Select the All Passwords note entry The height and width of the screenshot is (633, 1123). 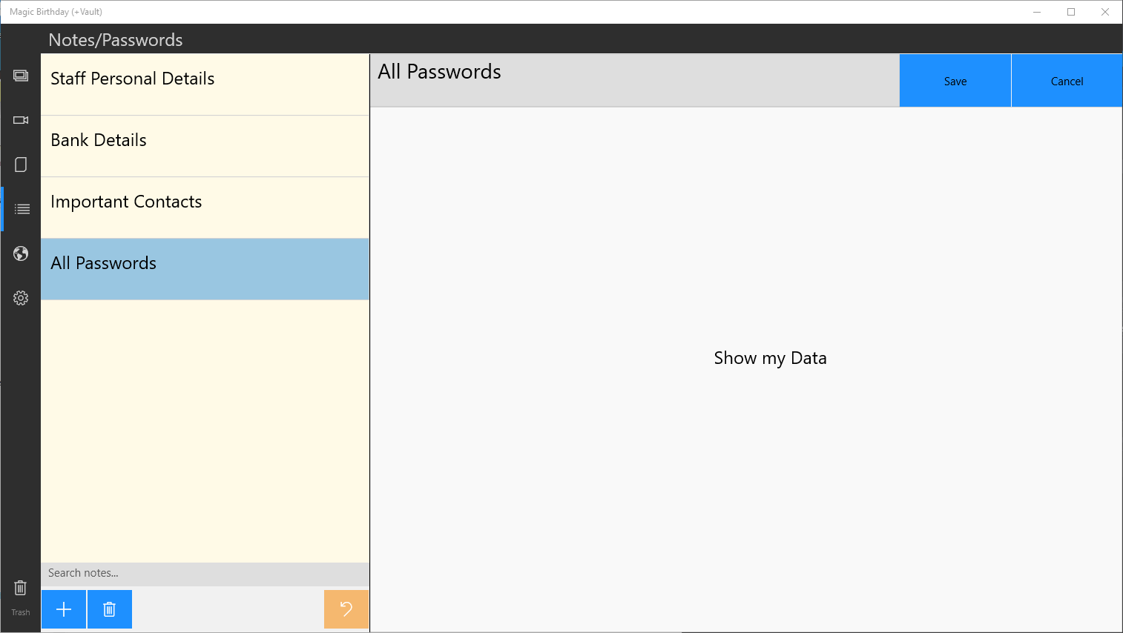[205, 269]
